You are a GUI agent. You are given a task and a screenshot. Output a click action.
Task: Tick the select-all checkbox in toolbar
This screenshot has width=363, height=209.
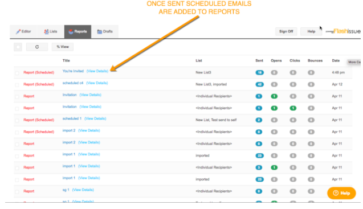click(18, 47)
